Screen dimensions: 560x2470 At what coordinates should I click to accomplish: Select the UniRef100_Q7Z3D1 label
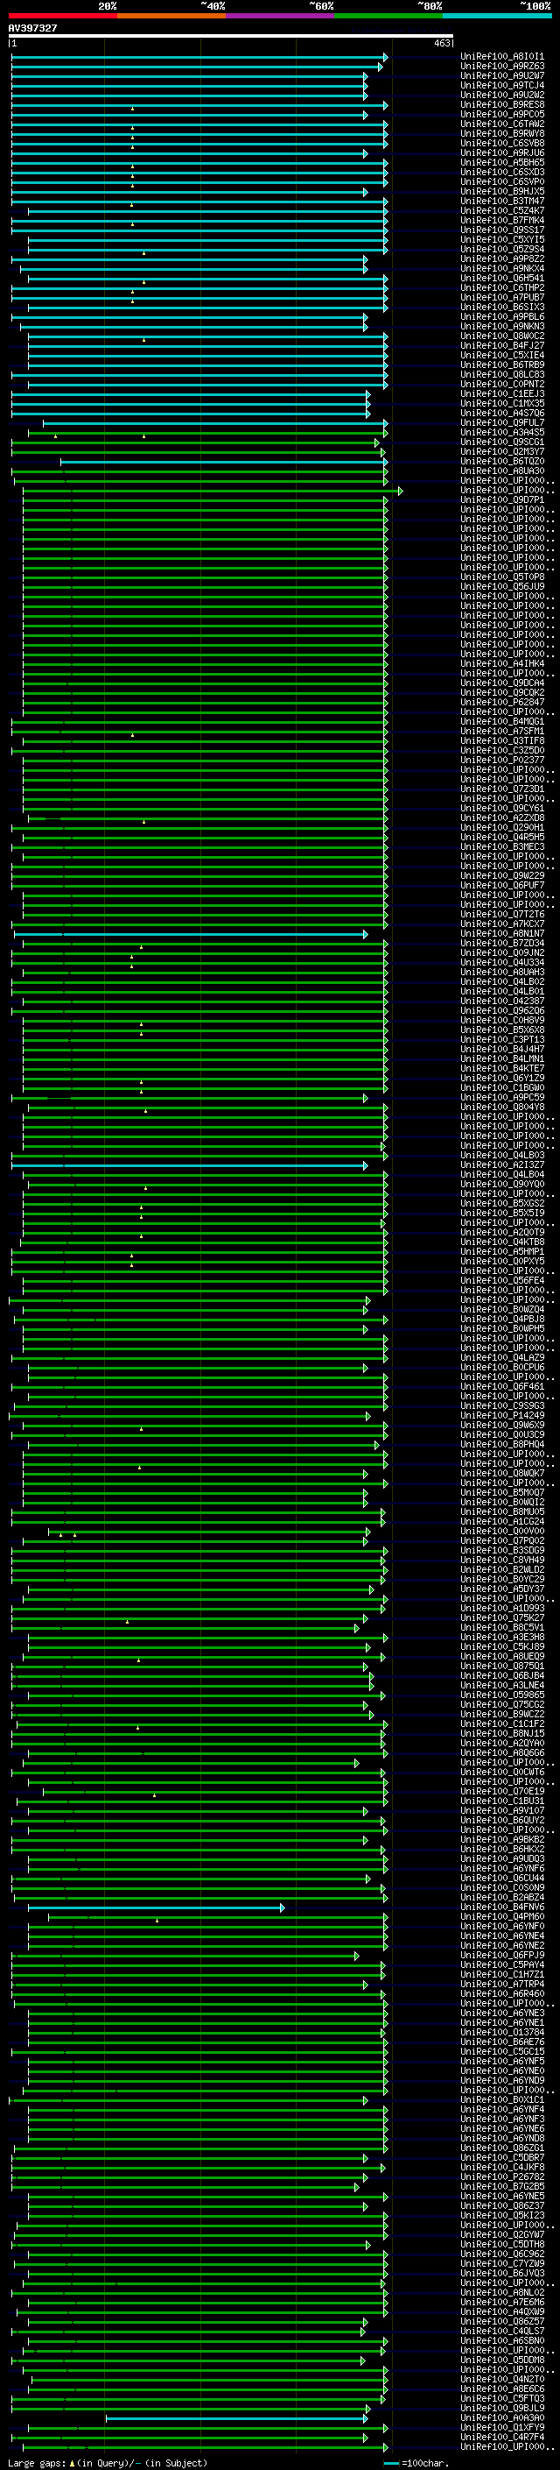(502, 789)
